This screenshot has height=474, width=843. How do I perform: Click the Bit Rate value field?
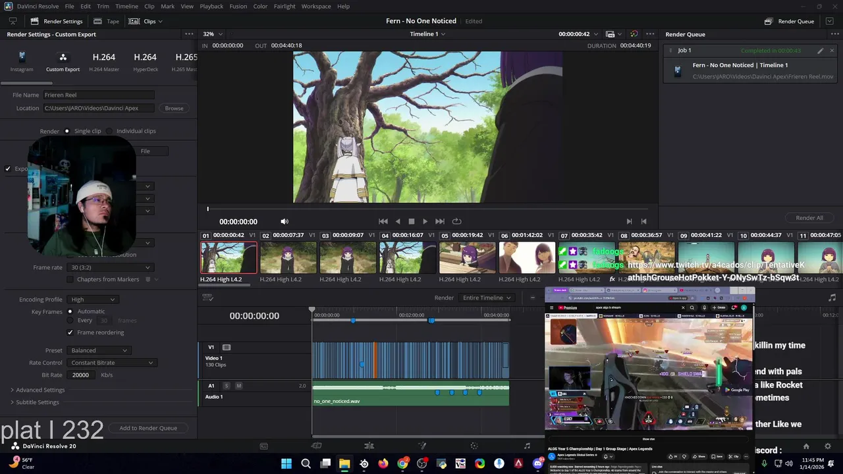click(82, 375)
